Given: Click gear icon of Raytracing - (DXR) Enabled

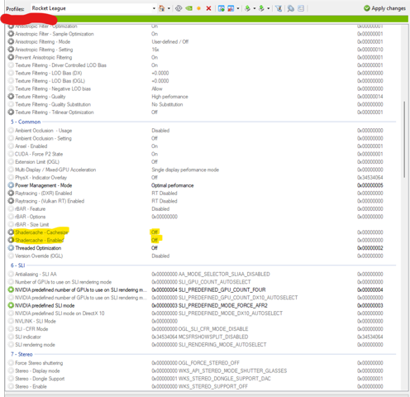Looking at the screenshot, I should tap(11, 193).
